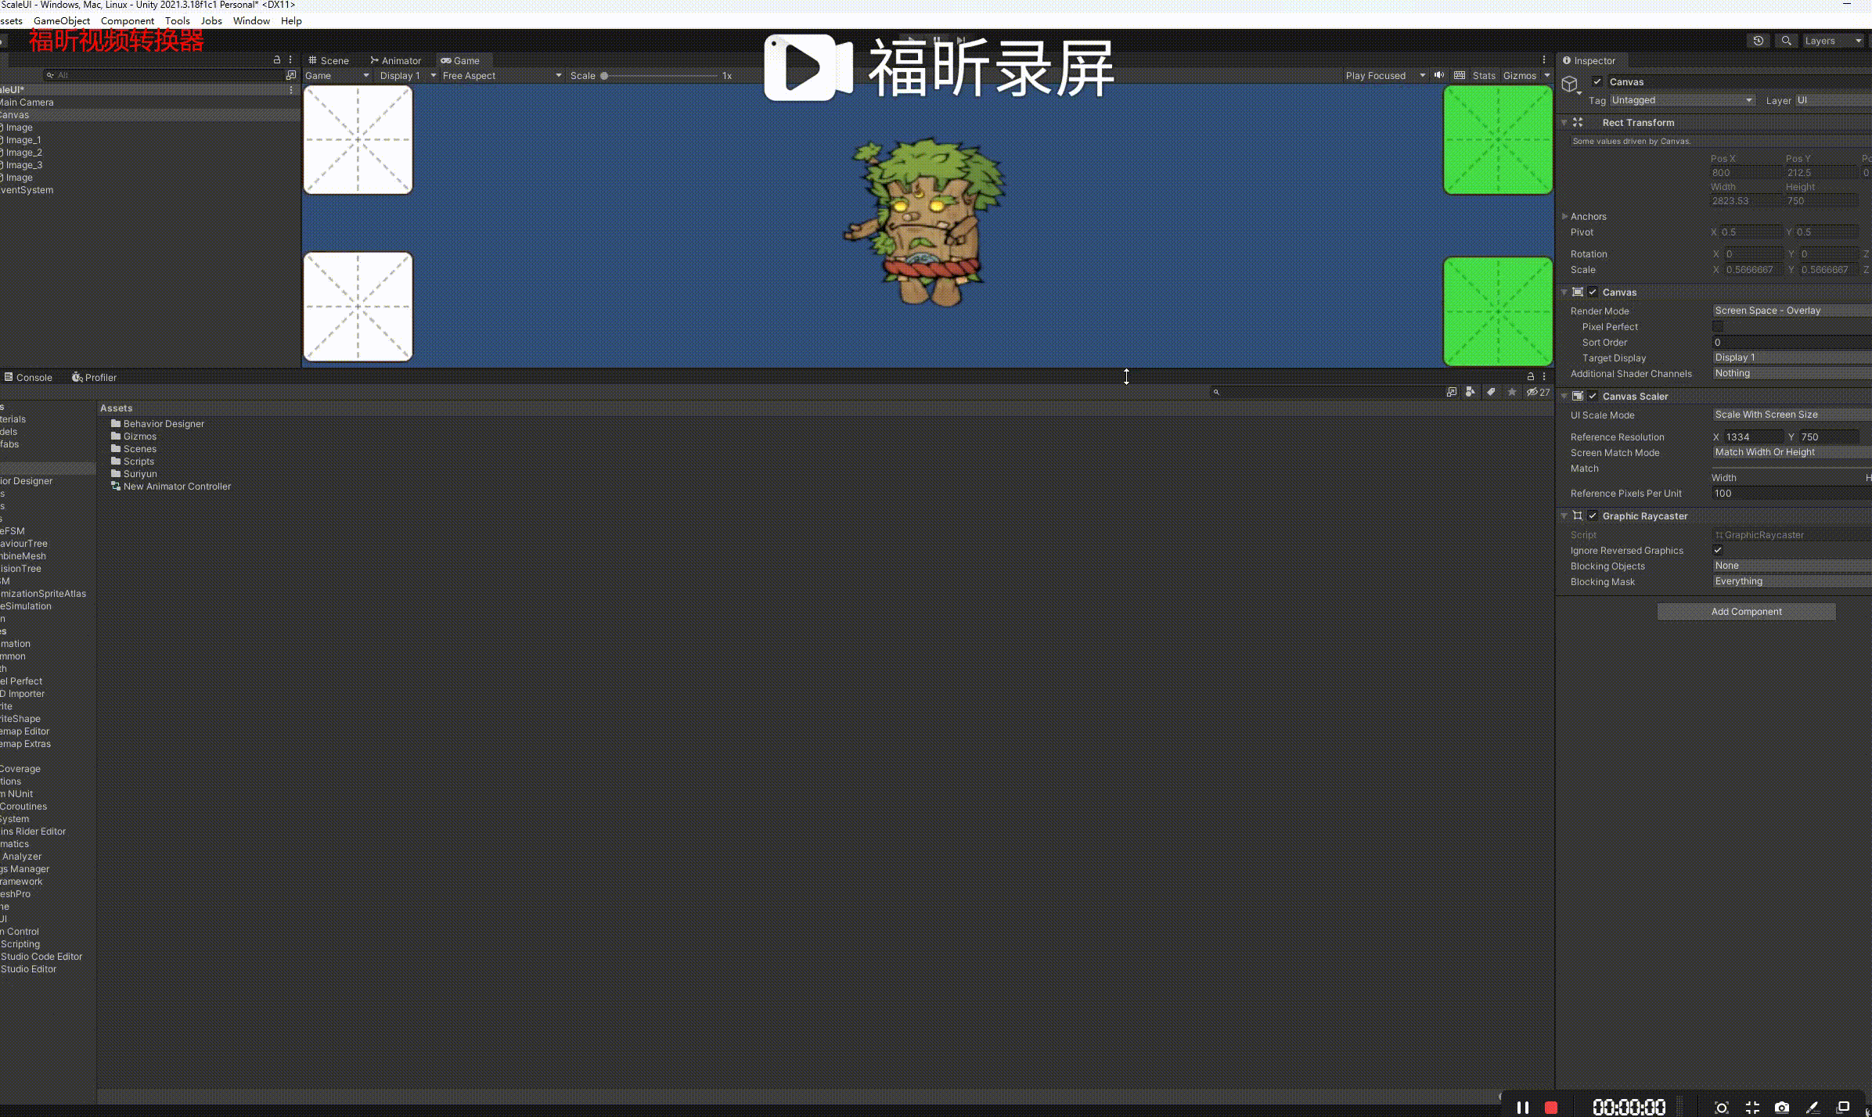Screen dimensions: 1872x1117
Task: Select Image_2 in Hierarchy
Action: click(23, 153)
